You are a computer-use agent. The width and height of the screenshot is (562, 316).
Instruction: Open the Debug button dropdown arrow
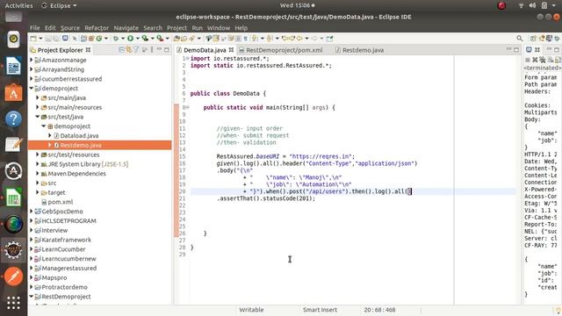point(123,39)
